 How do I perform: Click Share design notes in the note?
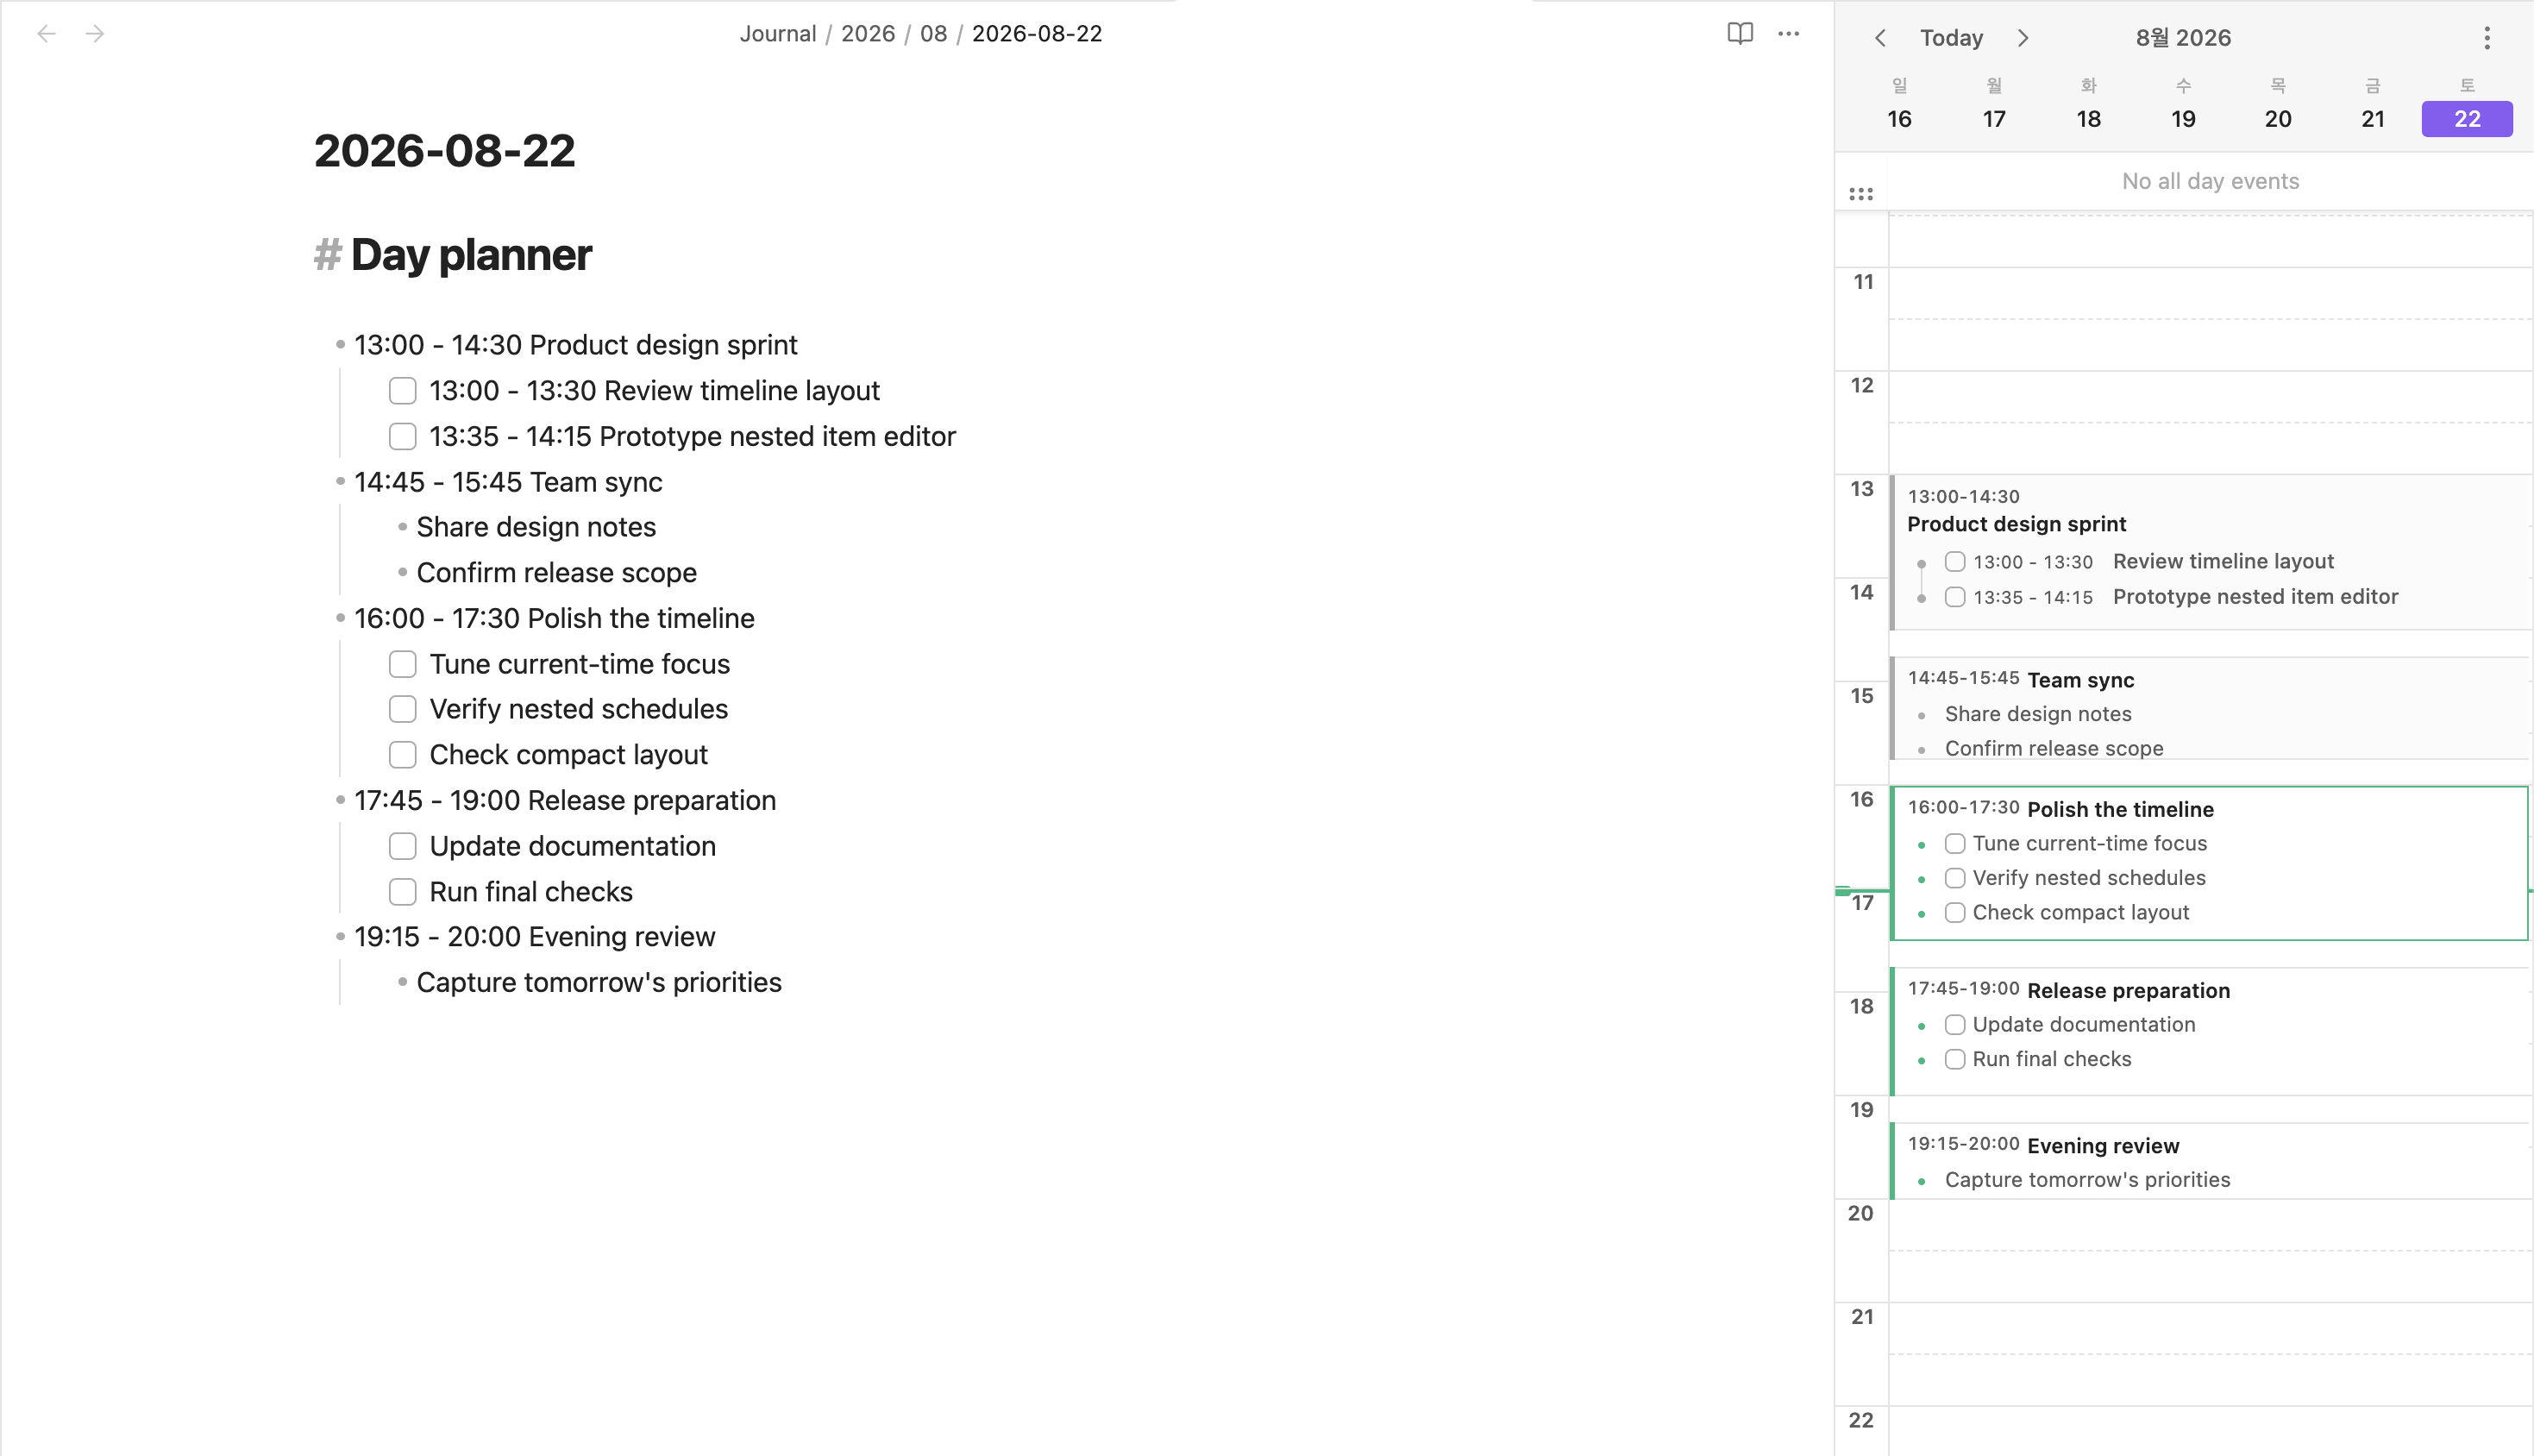click(536, 527)
